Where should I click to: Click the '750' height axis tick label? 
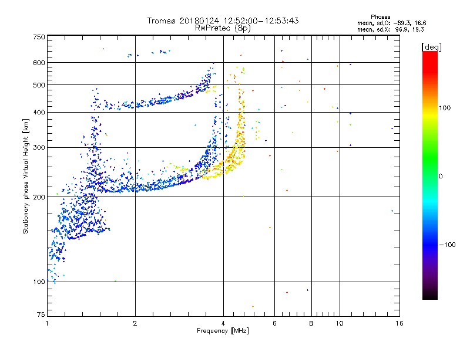pyautogui.click(x=39, y=37)
